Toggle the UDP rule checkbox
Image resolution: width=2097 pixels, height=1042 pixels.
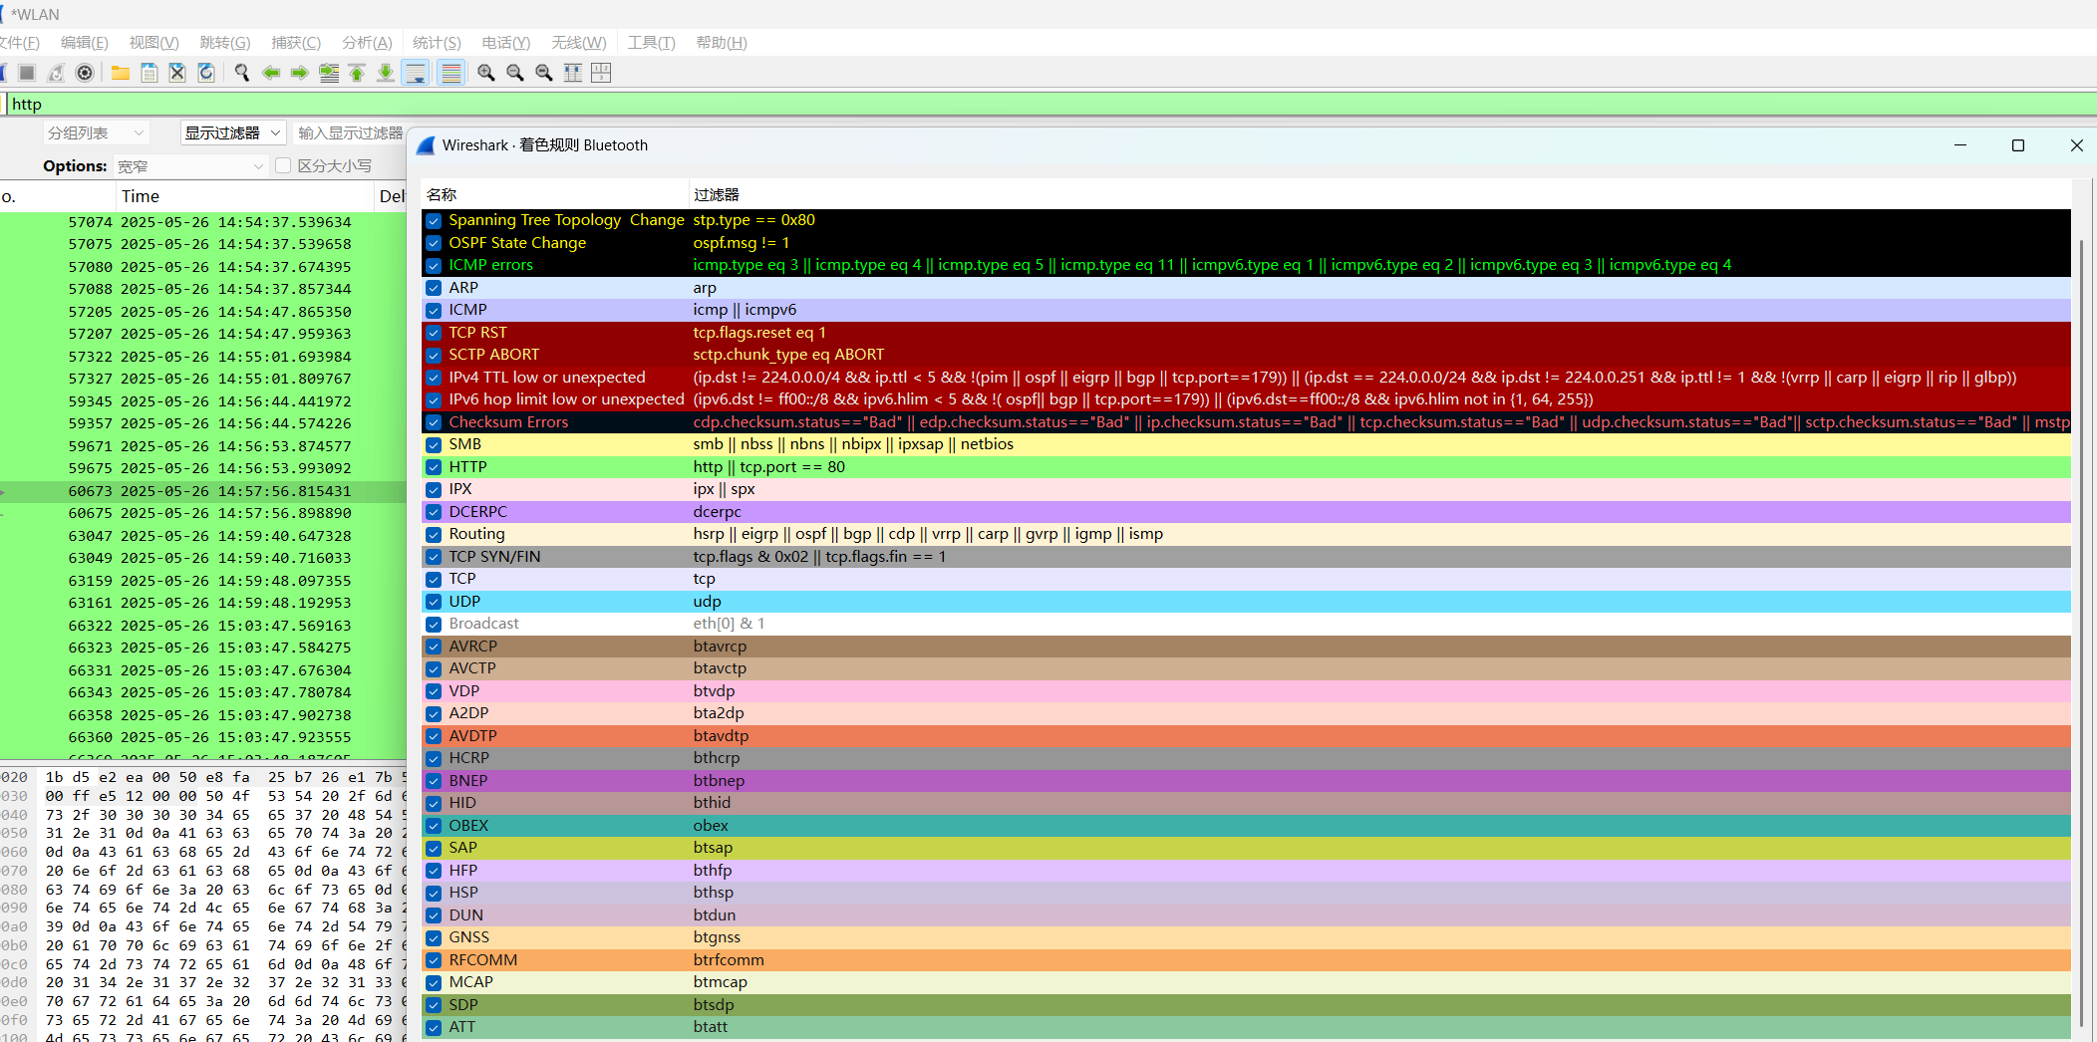pyautogui.click(x=434, y=602)
